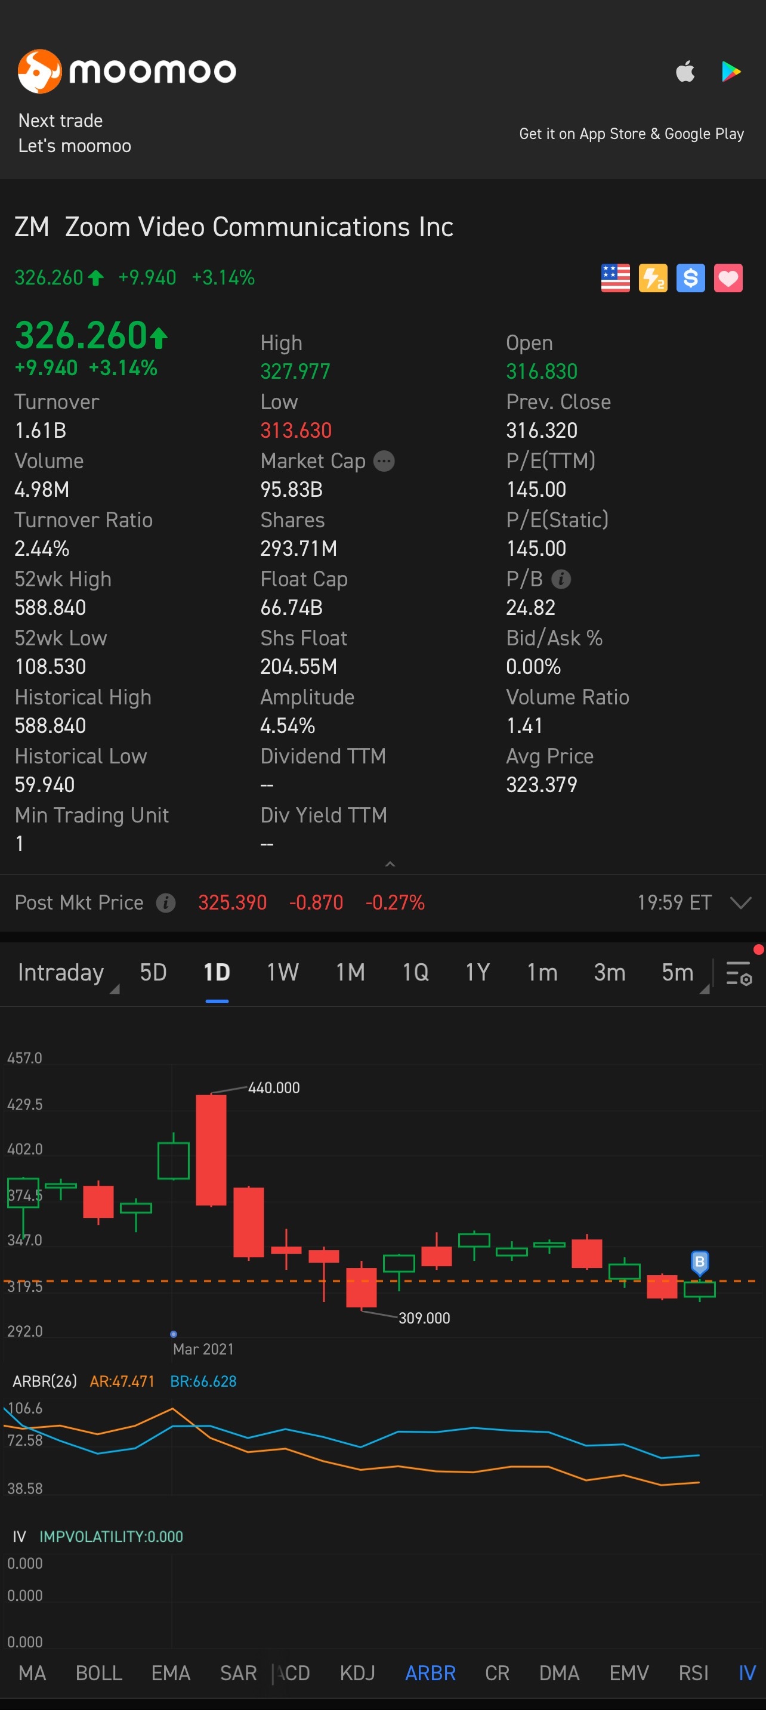Switch chart to 1M tab
766x1710 pixels.
pyautogui.click(x=350, y=972)
